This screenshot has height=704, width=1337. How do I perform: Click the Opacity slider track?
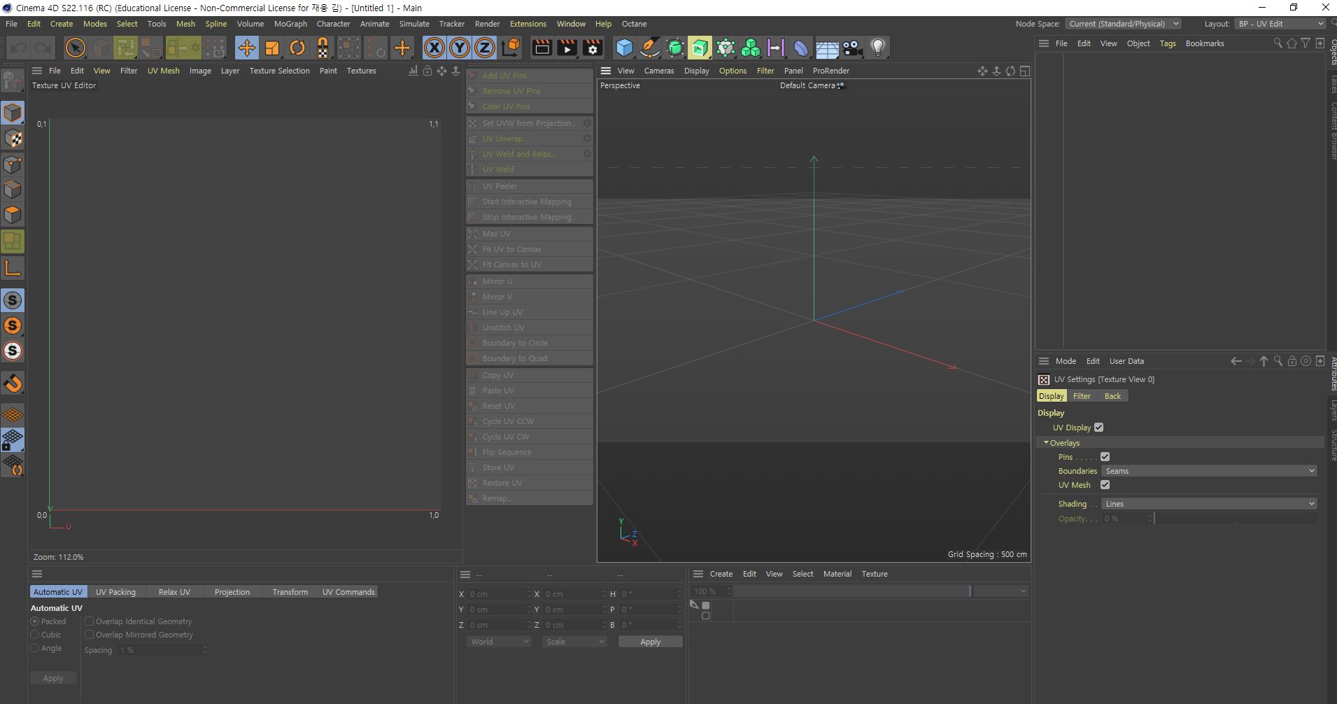pyautogui.click(x=1236, y=519)
